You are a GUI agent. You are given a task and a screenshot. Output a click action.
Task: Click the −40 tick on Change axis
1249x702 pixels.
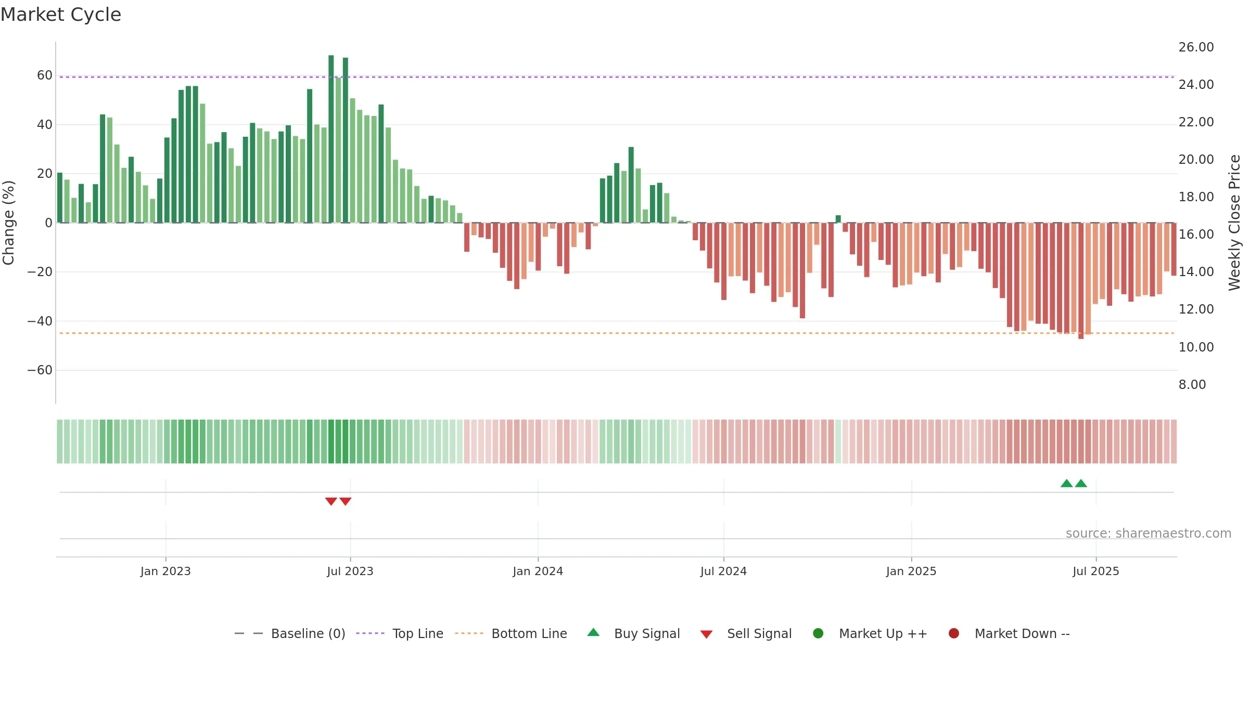pos(40,321)
